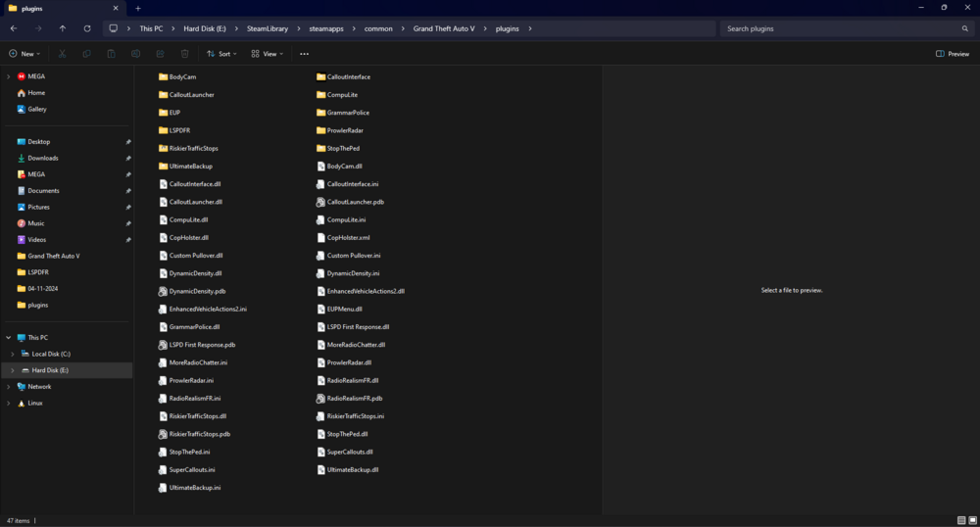Open the View dropdown menu
980x527 pixels.
coord(268,54)
